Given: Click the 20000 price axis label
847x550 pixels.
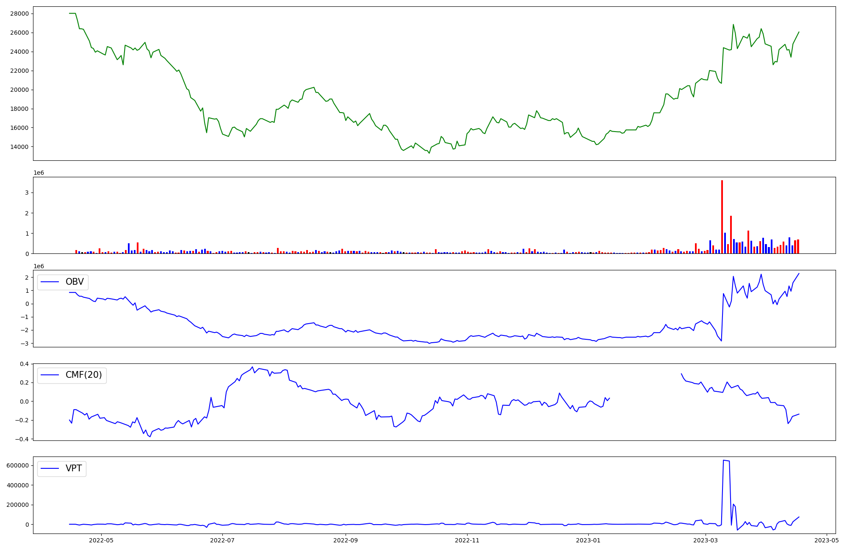Looking at the screenshot, I should pyautogui.click(x=19, y=90).
